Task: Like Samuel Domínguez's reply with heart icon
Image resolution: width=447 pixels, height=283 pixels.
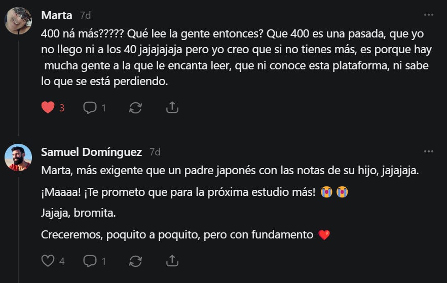Action: (x=48, y=261)
